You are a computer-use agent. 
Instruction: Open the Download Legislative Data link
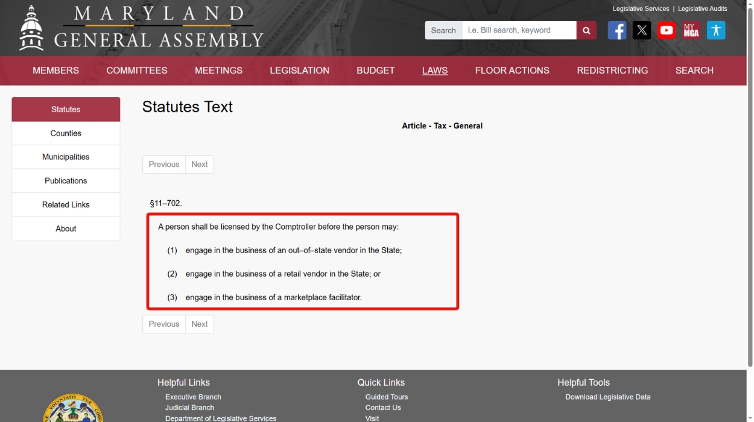coord(608,397)
